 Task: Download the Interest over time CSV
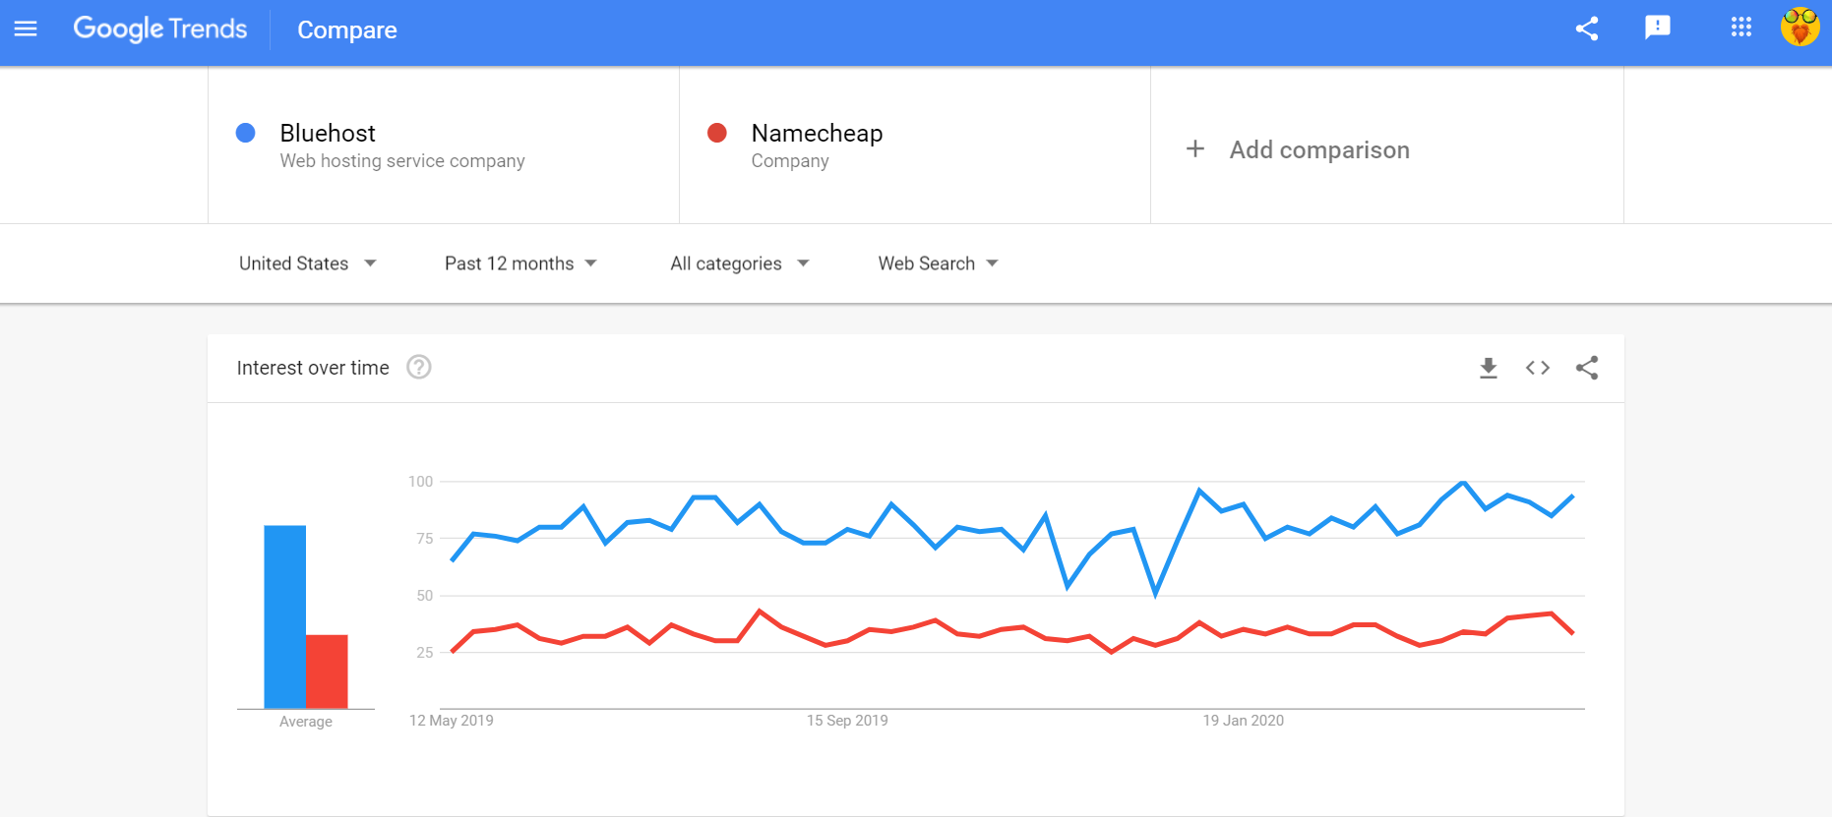click(1488, 368)
